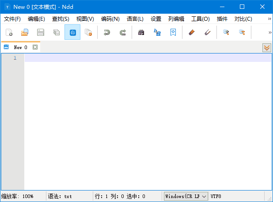Click the Save floppy disk icon

pos(41,32)
